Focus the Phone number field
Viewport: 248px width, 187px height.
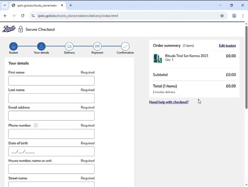coord(51,134)
